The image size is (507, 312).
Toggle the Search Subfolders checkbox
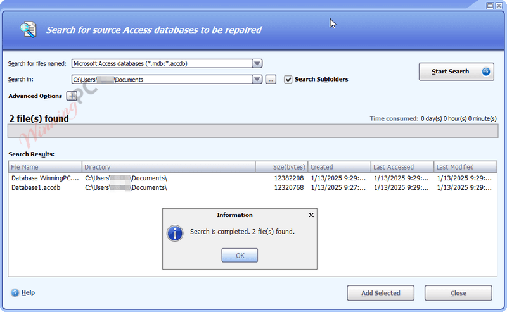click(288, 80)
